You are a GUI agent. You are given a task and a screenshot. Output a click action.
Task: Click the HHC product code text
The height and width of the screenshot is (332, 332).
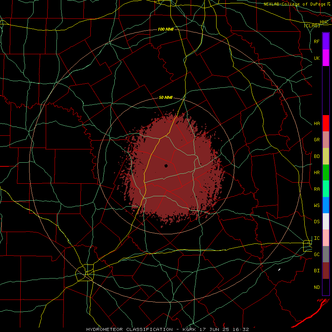tap(324, 22)
